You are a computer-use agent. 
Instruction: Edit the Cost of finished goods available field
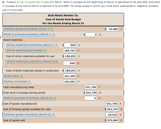tap(112, 109)
